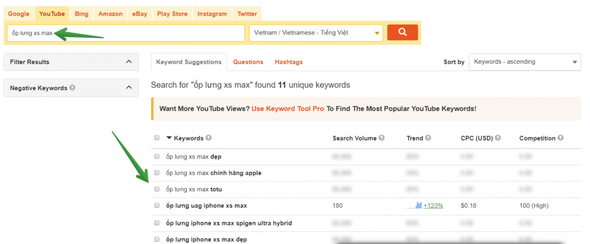Focus the keyword search input field
This screenshot has height=244, width=590.
coord(126,33)
